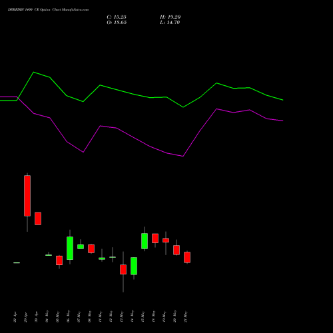Select the green candle for 14 May
Screen dimensions: 333x333
pyautogui.click(x=134, y=266)
